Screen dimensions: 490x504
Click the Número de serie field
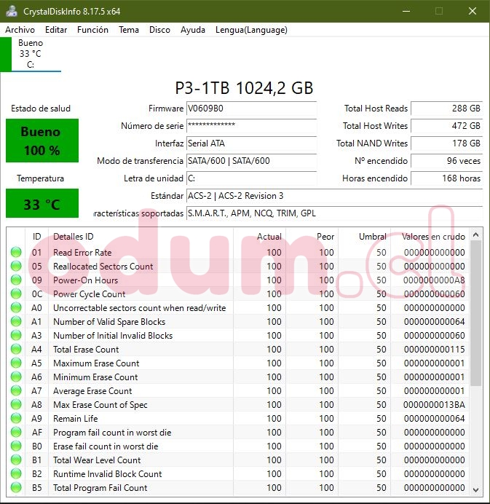tap(251, 126)
